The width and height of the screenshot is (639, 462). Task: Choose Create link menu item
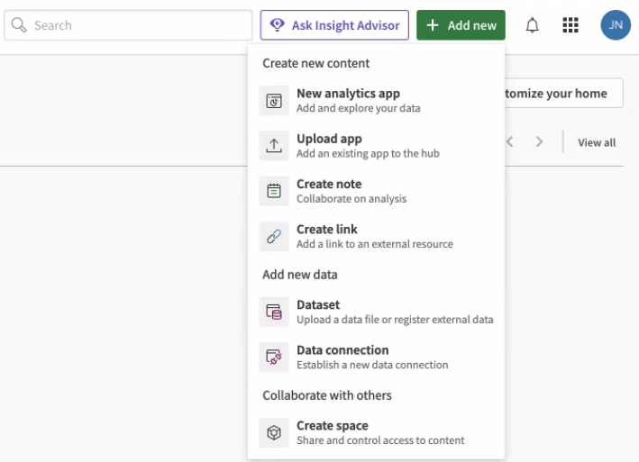376,236
